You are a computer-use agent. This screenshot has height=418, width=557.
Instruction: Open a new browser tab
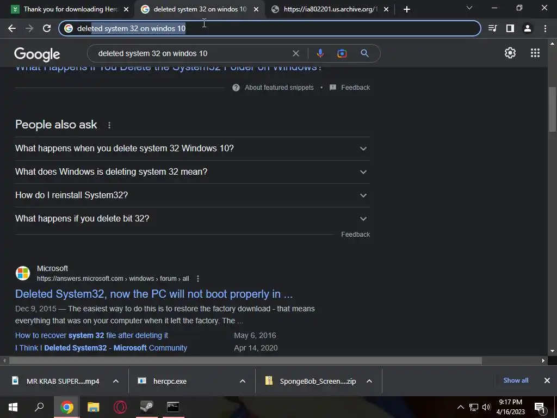point(407,9)
